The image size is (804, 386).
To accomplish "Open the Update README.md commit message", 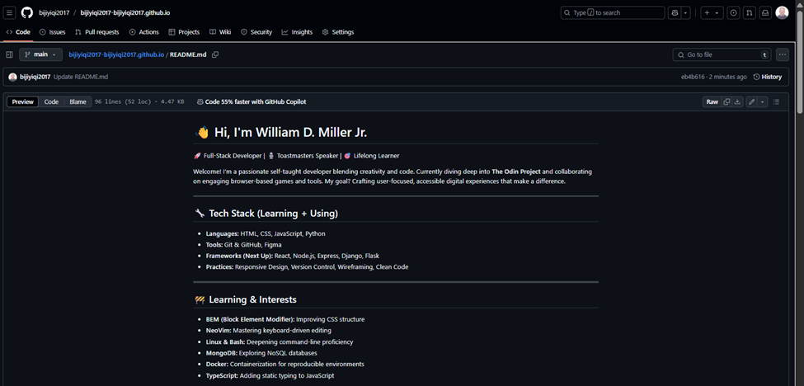I will pyautogui.click(x=81, y=77).
